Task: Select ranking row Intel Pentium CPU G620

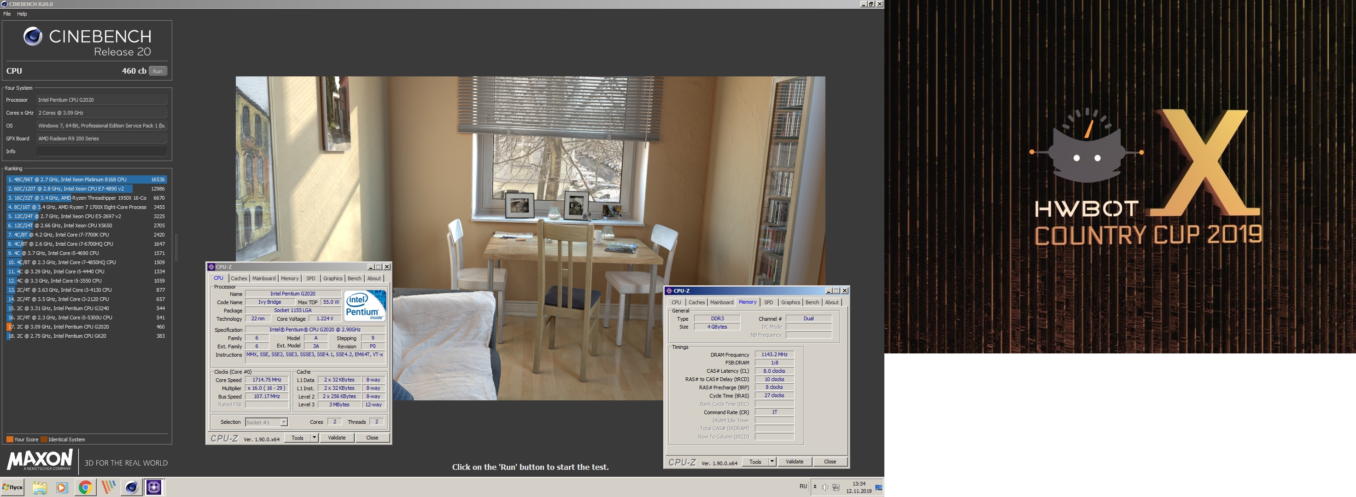Action: point(86,335)
